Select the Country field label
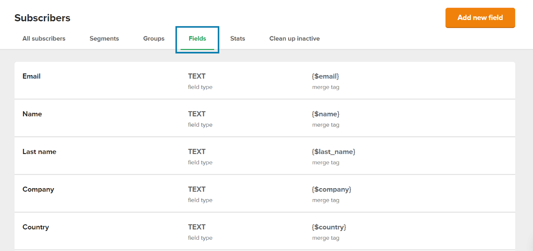The height and width of the screenshot is (251, 533). pos(36,227)
